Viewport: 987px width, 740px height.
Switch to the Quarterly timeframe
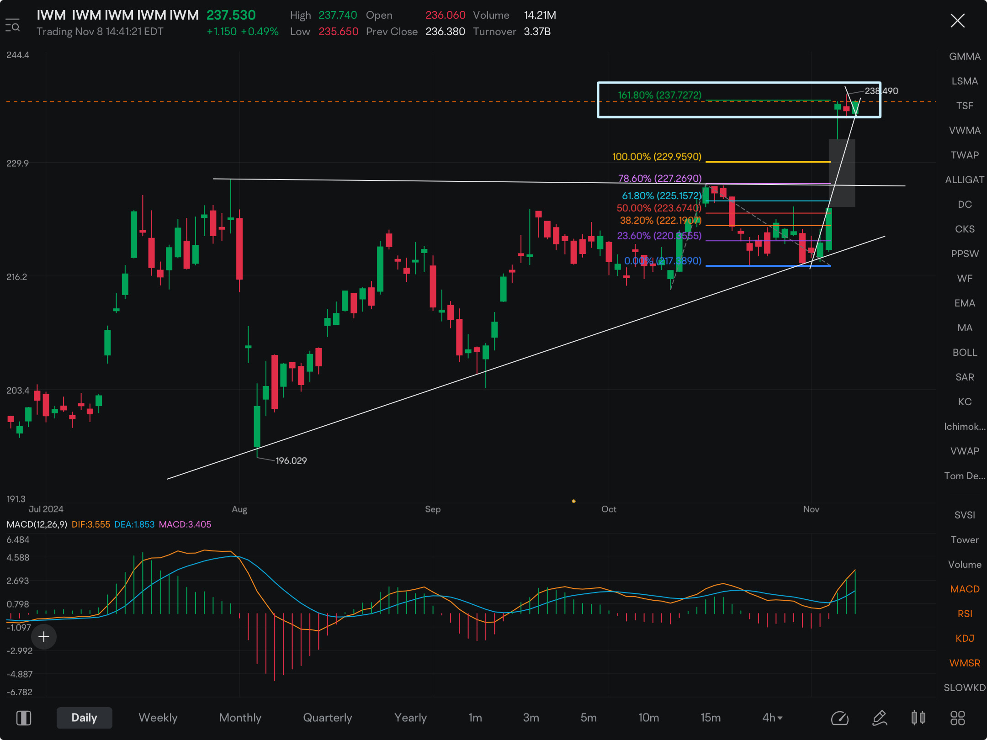(x=328, y=718)
